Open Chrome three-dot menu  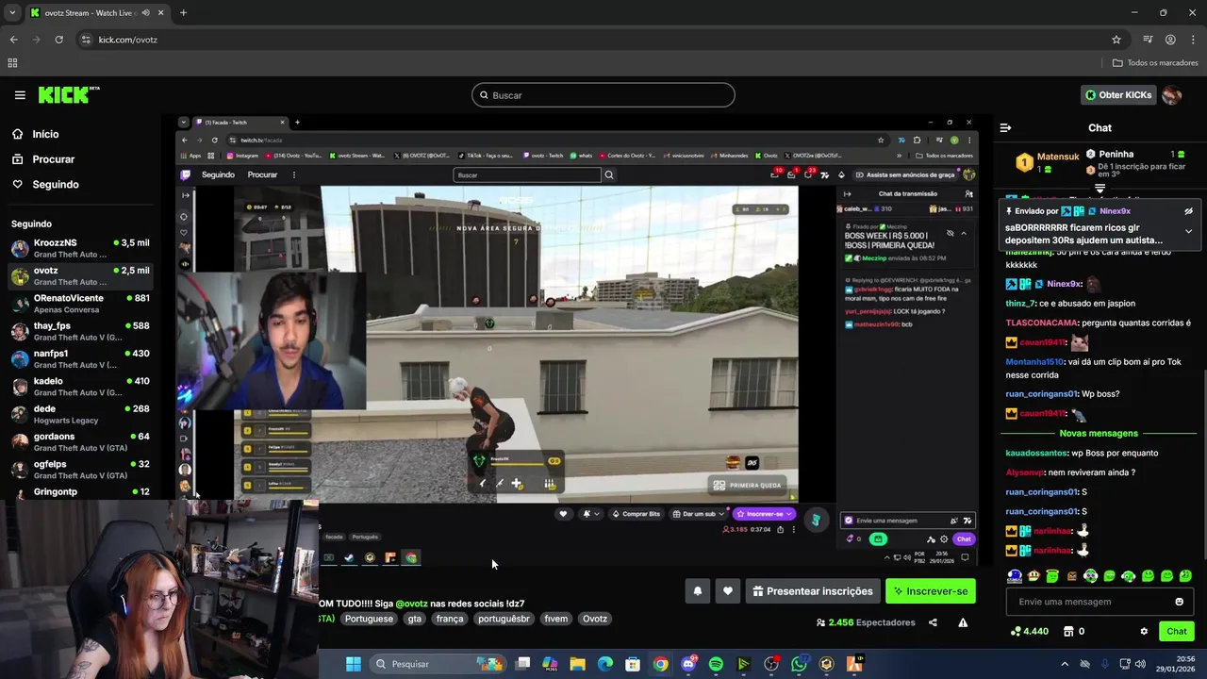pyautogui.click(x=1193, y=40)
